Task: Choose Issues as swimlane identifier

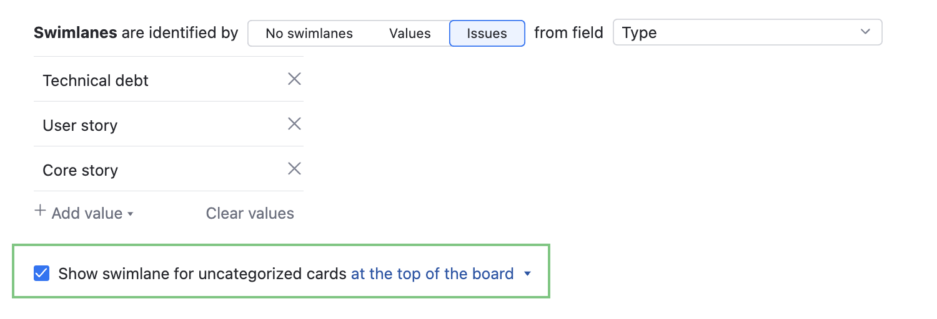Action: click(487, 33)
